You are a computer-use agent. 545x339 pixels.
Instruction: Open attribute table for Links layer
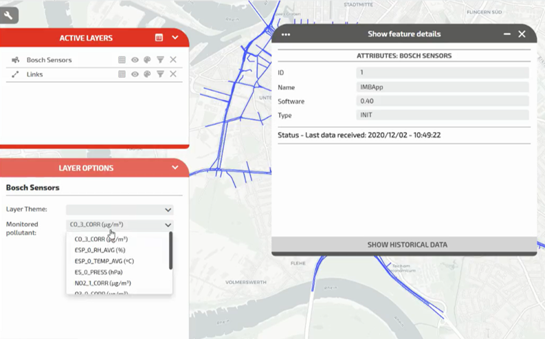coord(122,74)
